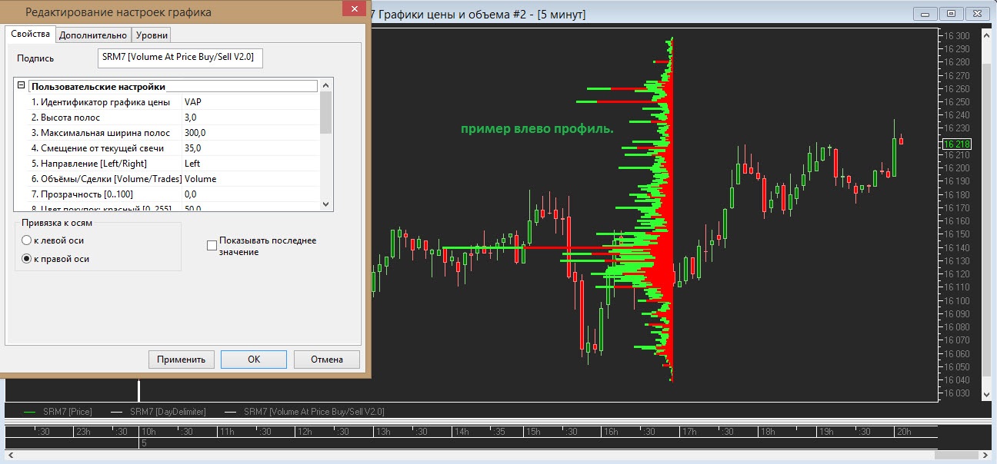Viewport: 997px width, 464px height.
Task: Select the 'Направление [Left/Right]' value cell
Action: pyautogui.click(x=249, y=163)
